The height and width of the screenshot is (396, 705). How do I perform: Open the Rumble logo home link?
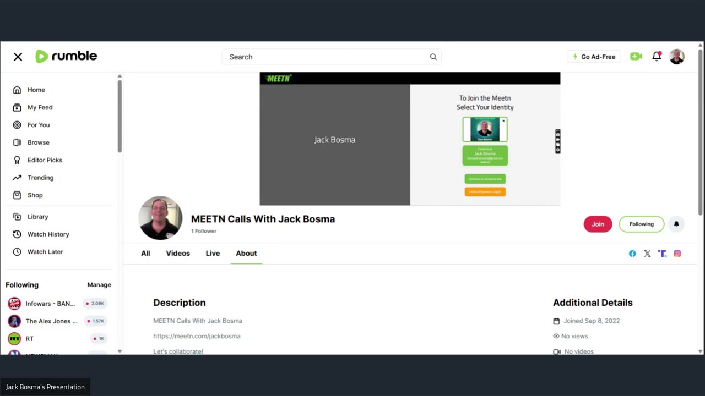click(66, 56)
